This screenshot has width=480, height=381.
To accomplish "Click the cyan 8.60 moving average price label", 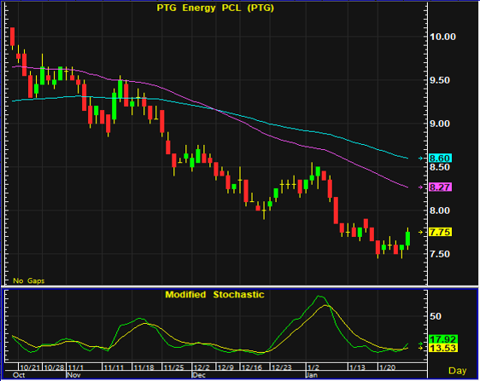I will pos(440,159).
